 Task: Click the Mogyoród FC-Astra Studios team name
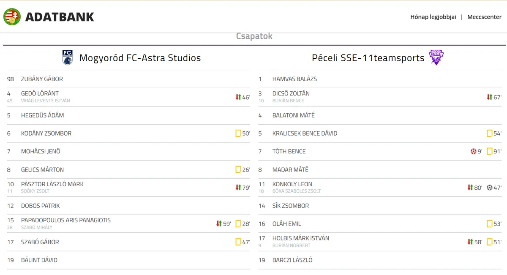140,58
